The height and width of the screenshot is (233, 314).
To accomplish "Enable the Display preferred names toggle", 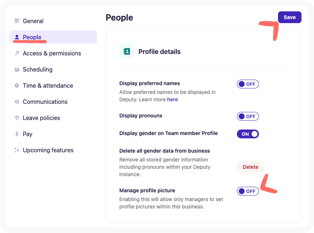I will 248,84.
